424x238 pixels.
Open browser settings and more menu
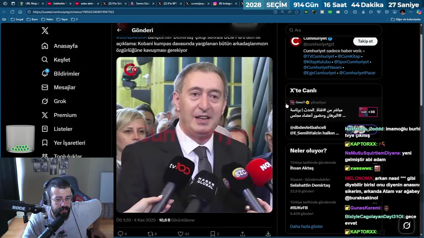point(411,12)
